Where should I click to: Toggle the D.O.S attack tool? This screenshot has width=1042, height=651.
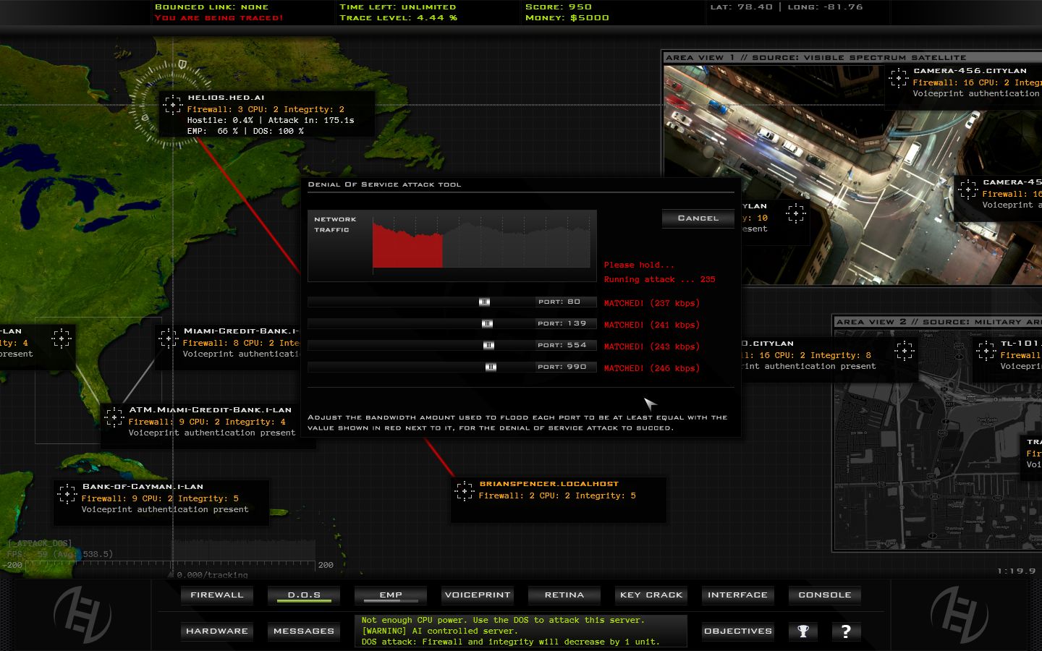tap(303, 595)
